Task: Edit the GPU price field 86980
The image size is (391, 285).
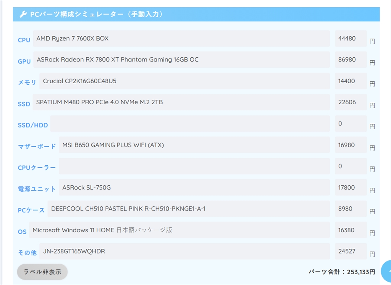Action: (x=351, y=60)
